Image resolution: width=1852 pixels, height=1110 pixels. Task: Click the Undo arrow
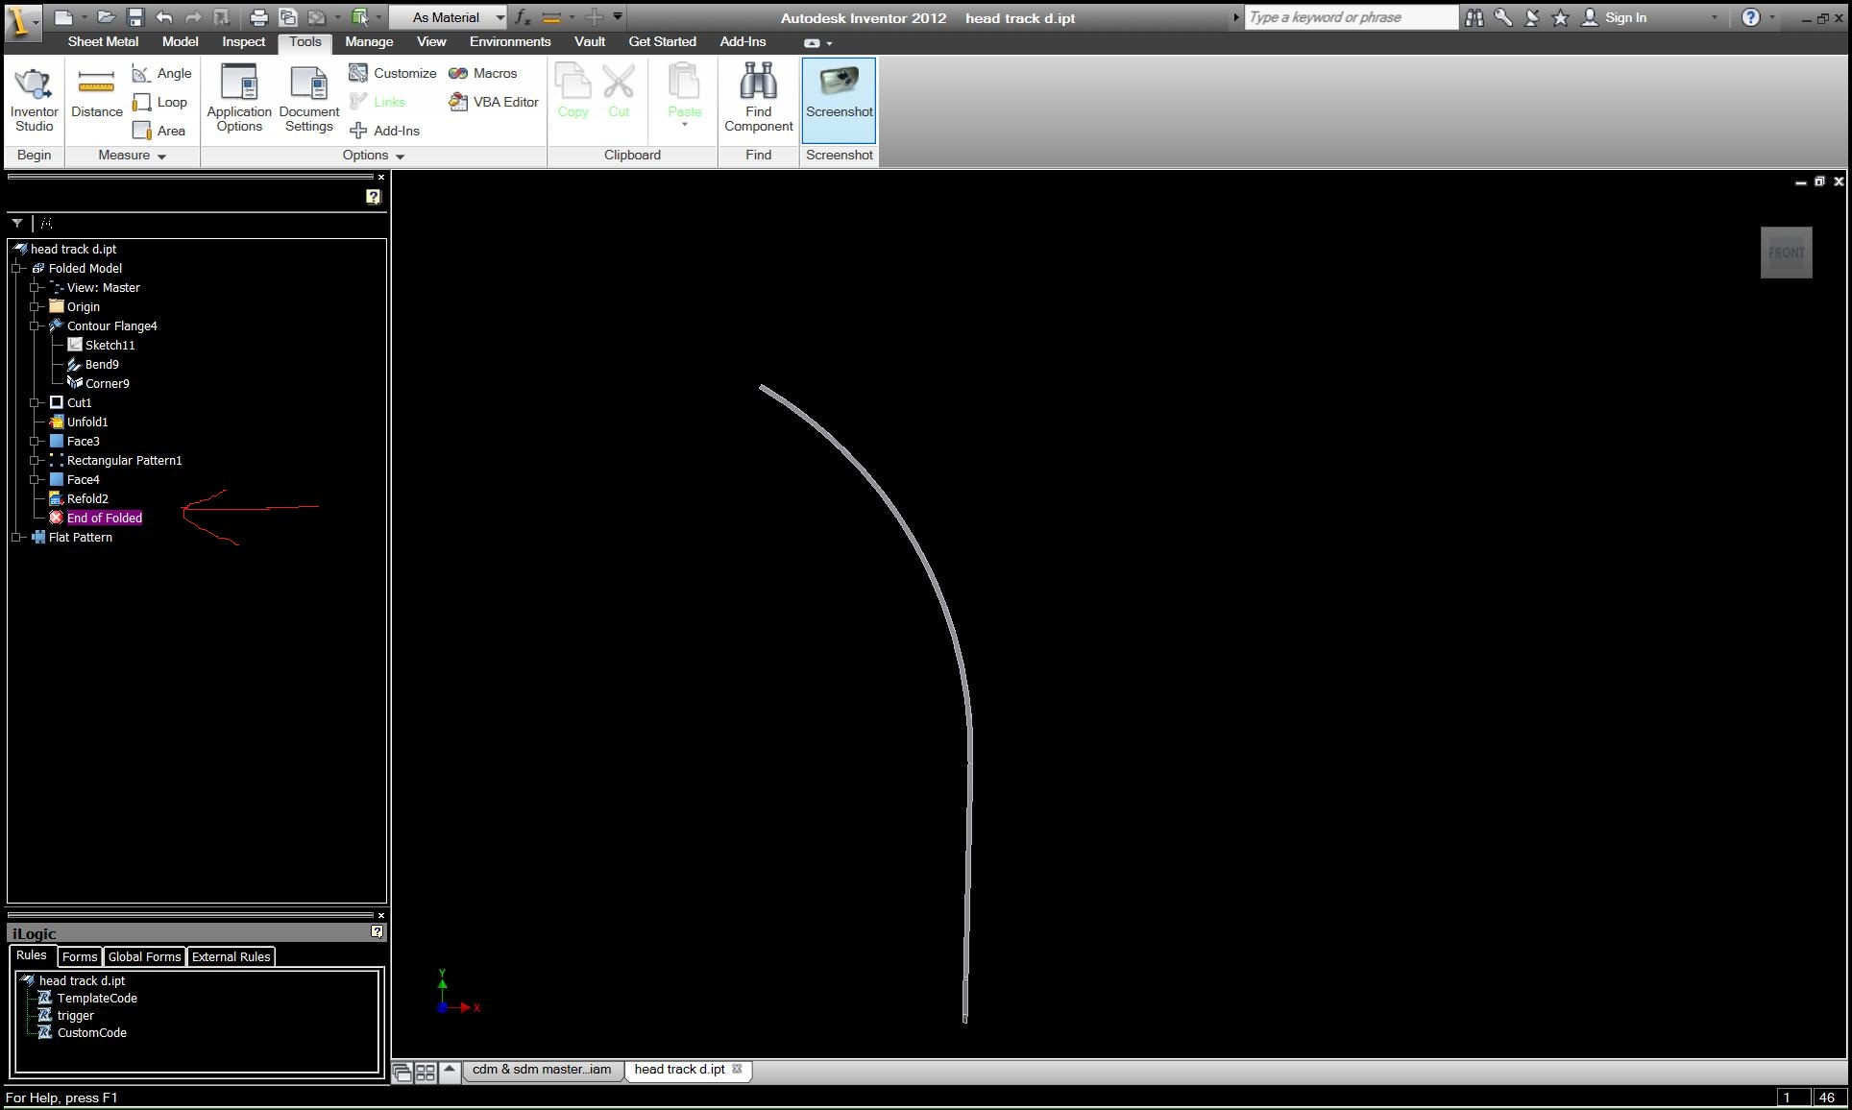click(x=164, y=17)
